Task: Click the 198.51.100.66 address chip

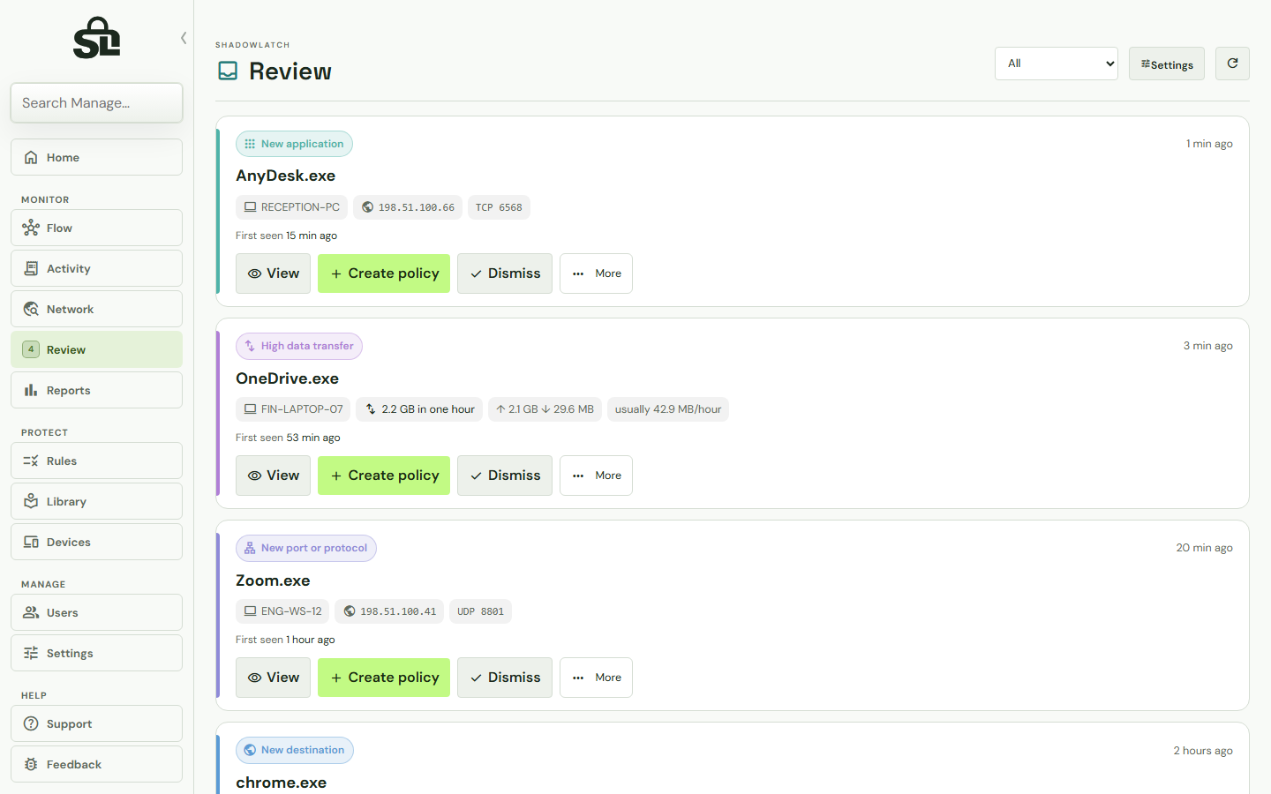Action: point(408,207)
